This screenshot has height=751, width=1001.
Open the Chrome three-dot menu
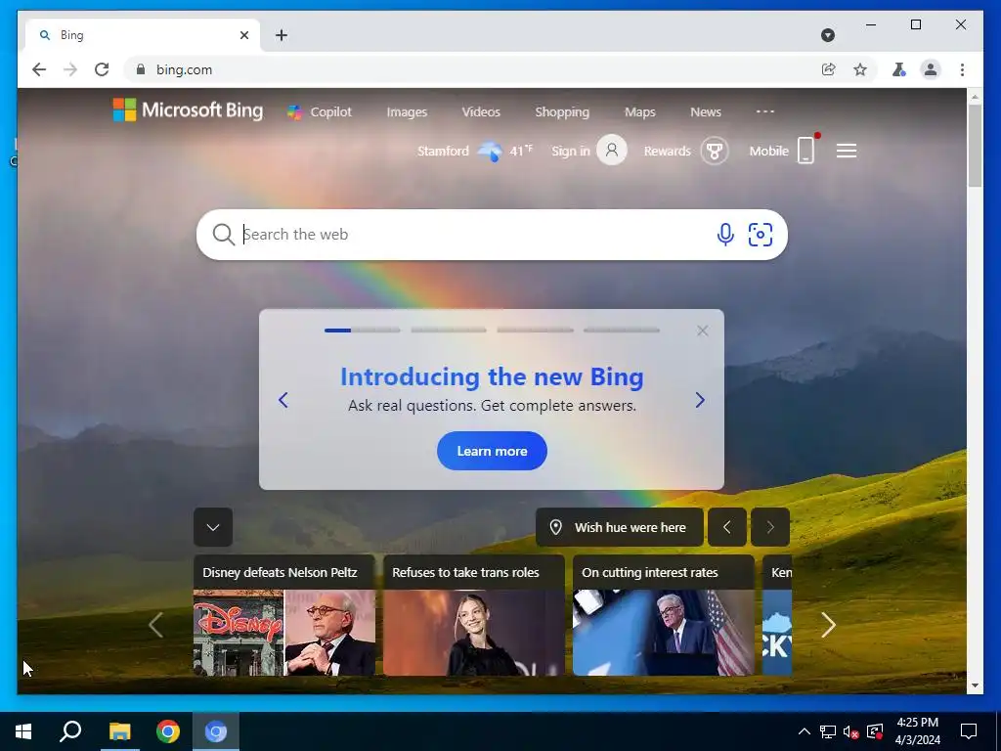(962, 69)
